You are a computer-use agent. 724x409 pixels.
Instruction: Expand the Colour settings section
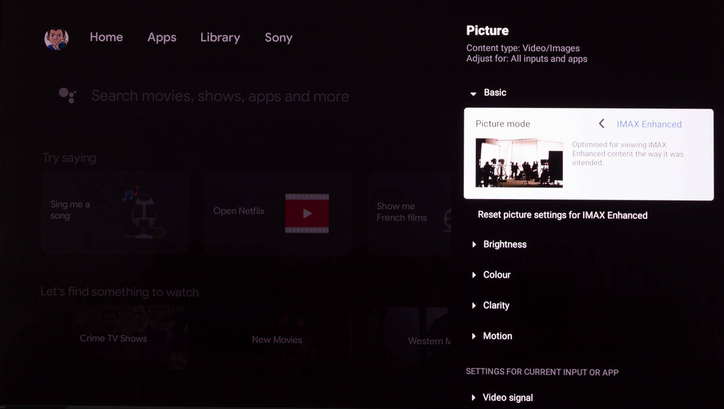point(491,275)
